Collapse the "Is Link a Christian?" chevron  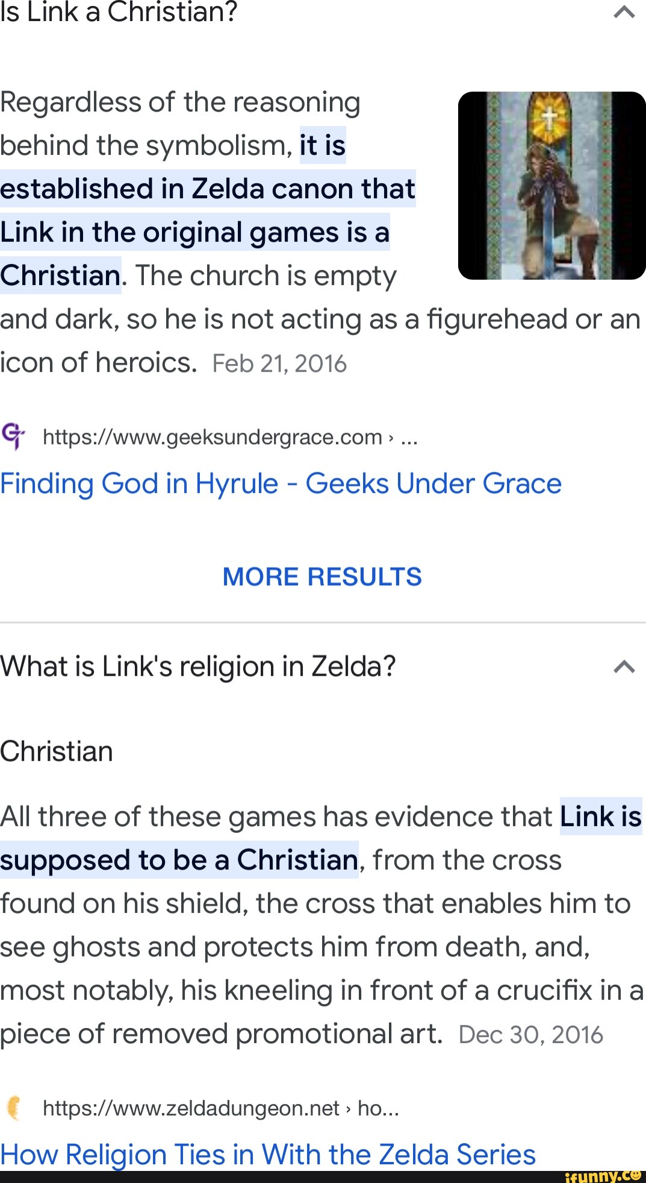tap(624, 12)
